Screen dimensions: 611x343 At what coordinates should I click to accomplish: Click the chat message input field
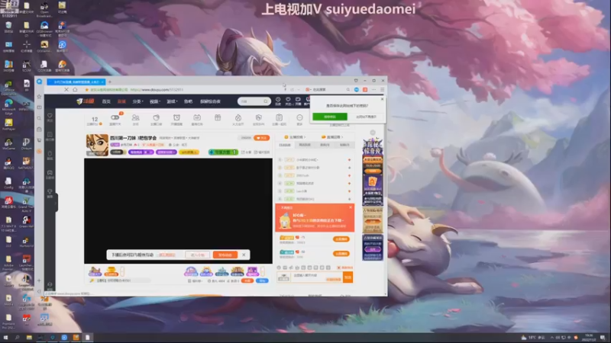point(316,277)
